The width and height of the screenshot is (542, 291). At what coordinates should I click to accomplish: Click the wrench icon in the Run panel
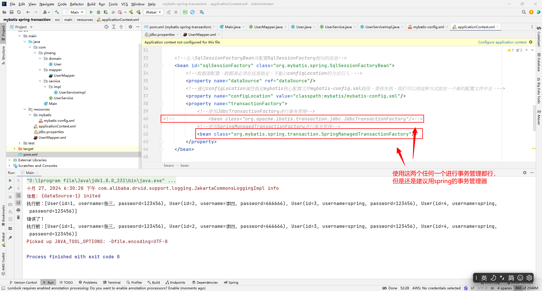click(x=10, y=188)
